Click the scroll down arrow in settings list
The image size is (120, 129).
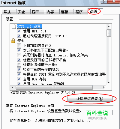pyautogui.click(x=109, y=82)
